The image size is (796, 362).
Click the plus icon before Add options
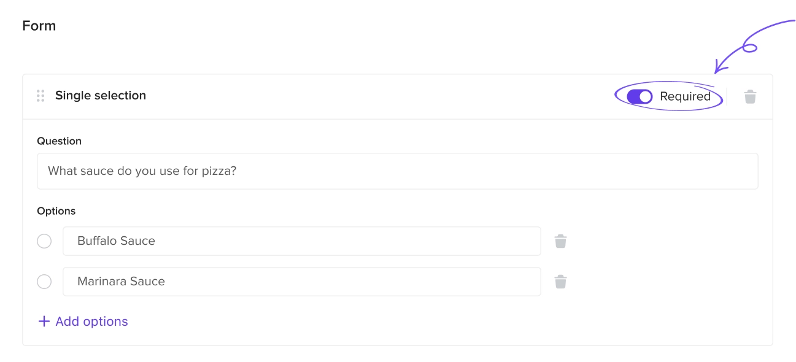[44, 322]
